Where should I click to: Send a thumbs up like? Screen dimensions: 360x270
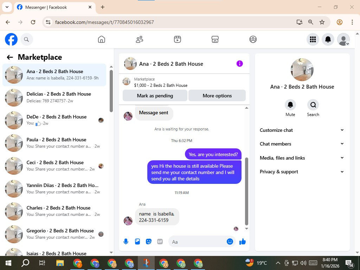pos(243,242)
